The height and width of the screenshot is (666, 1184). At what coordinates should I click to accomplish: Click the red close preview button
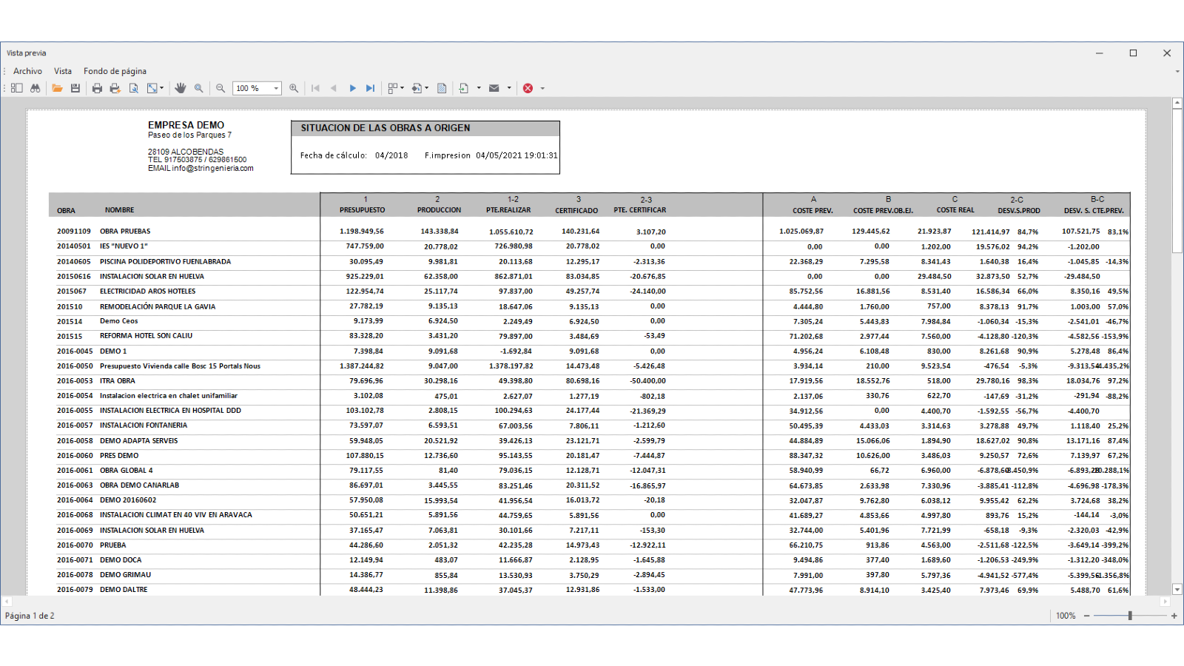(528, 88)
